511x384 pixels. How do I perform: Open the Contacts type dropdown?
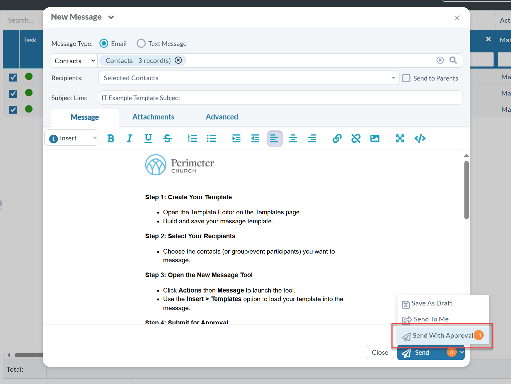[74, 61]
